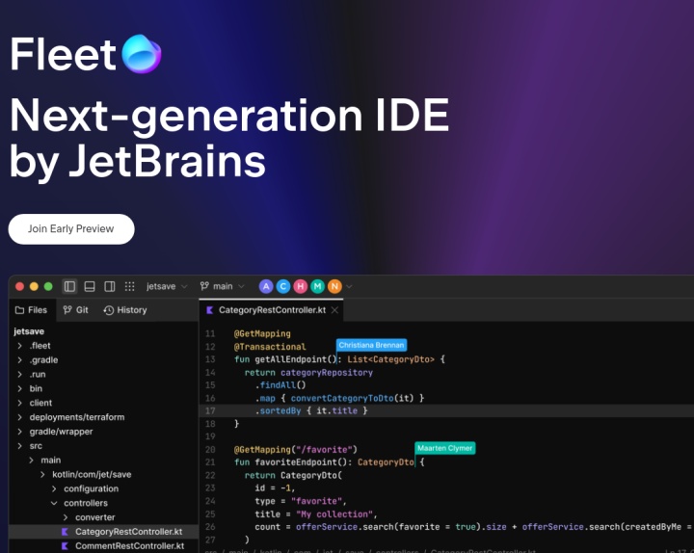Image resolution: width=694 pixels, height=553 pixels.
Task: Toggle the bottom panel layout icon
Action: pyautogui.click(x=90, y=287)
